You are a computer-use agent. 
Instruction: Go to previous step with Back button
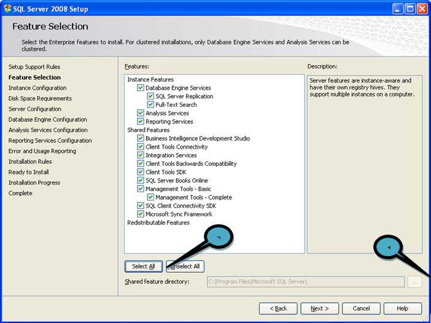278,308
